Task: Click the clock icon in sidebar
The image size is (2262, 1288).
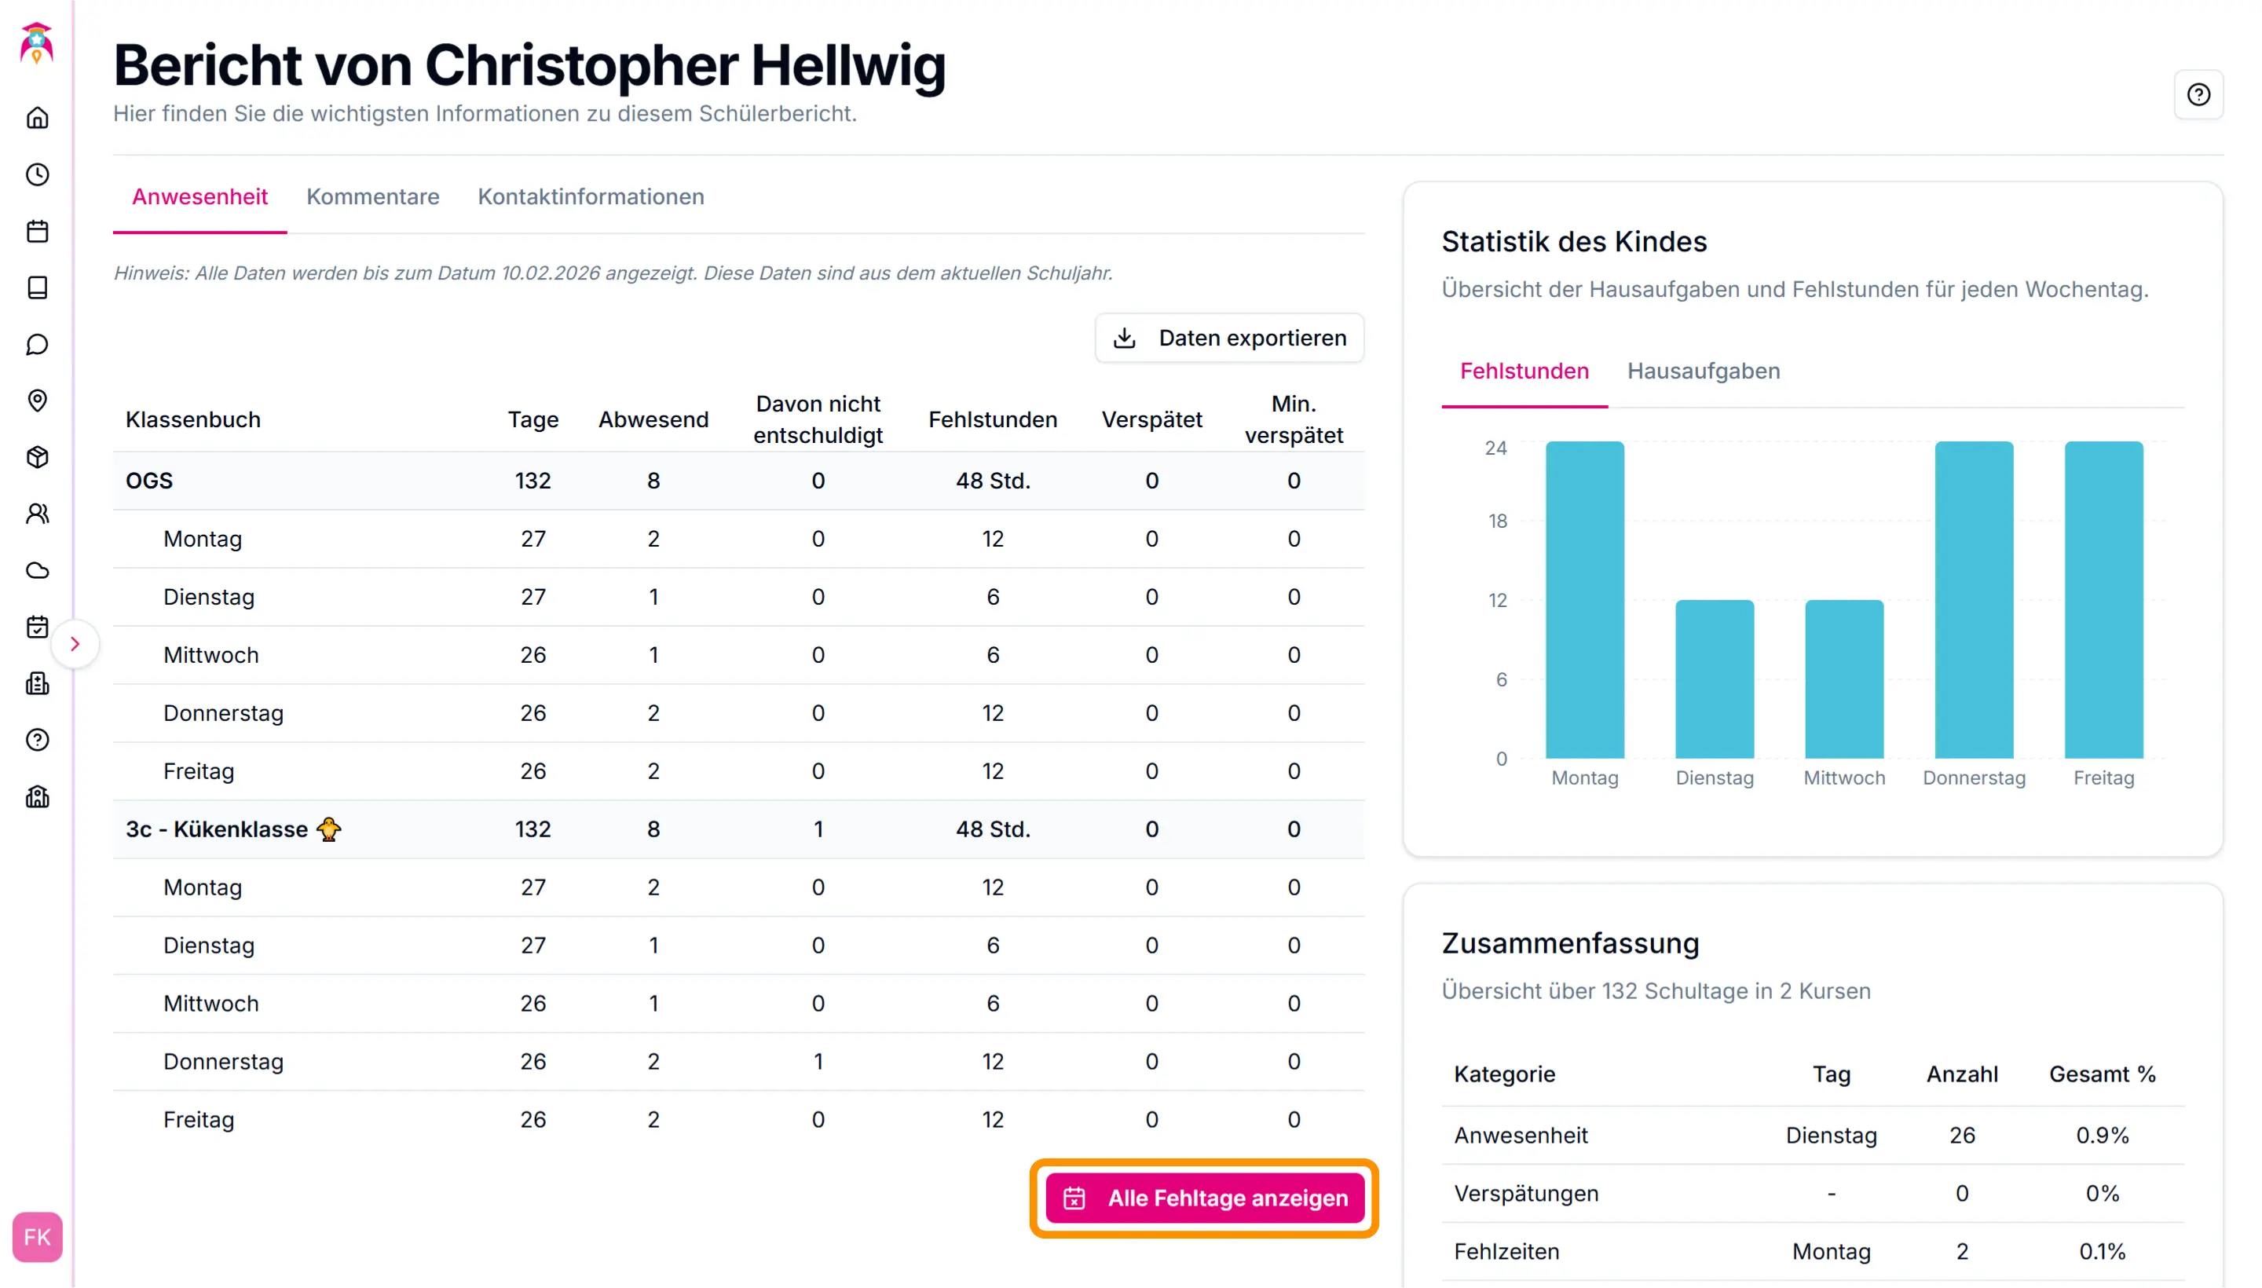Action: pyautogui.click(x=37, y=174)
